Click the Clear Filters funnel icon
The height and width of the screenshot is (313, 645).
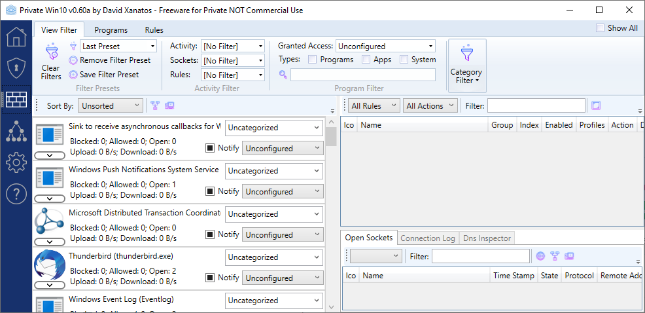pyautogui.click(x=51, y=52)
